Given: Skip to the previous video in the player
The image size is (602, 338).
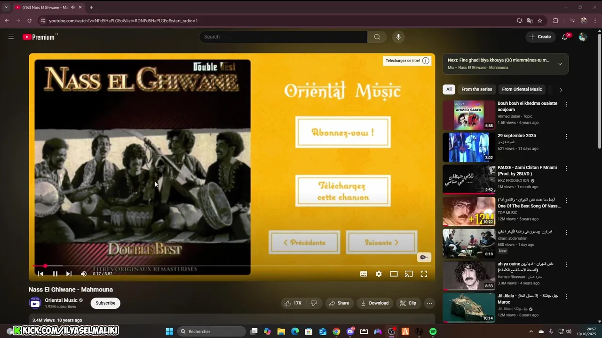Looking at the screenshot, I should [x=40, y=274].
